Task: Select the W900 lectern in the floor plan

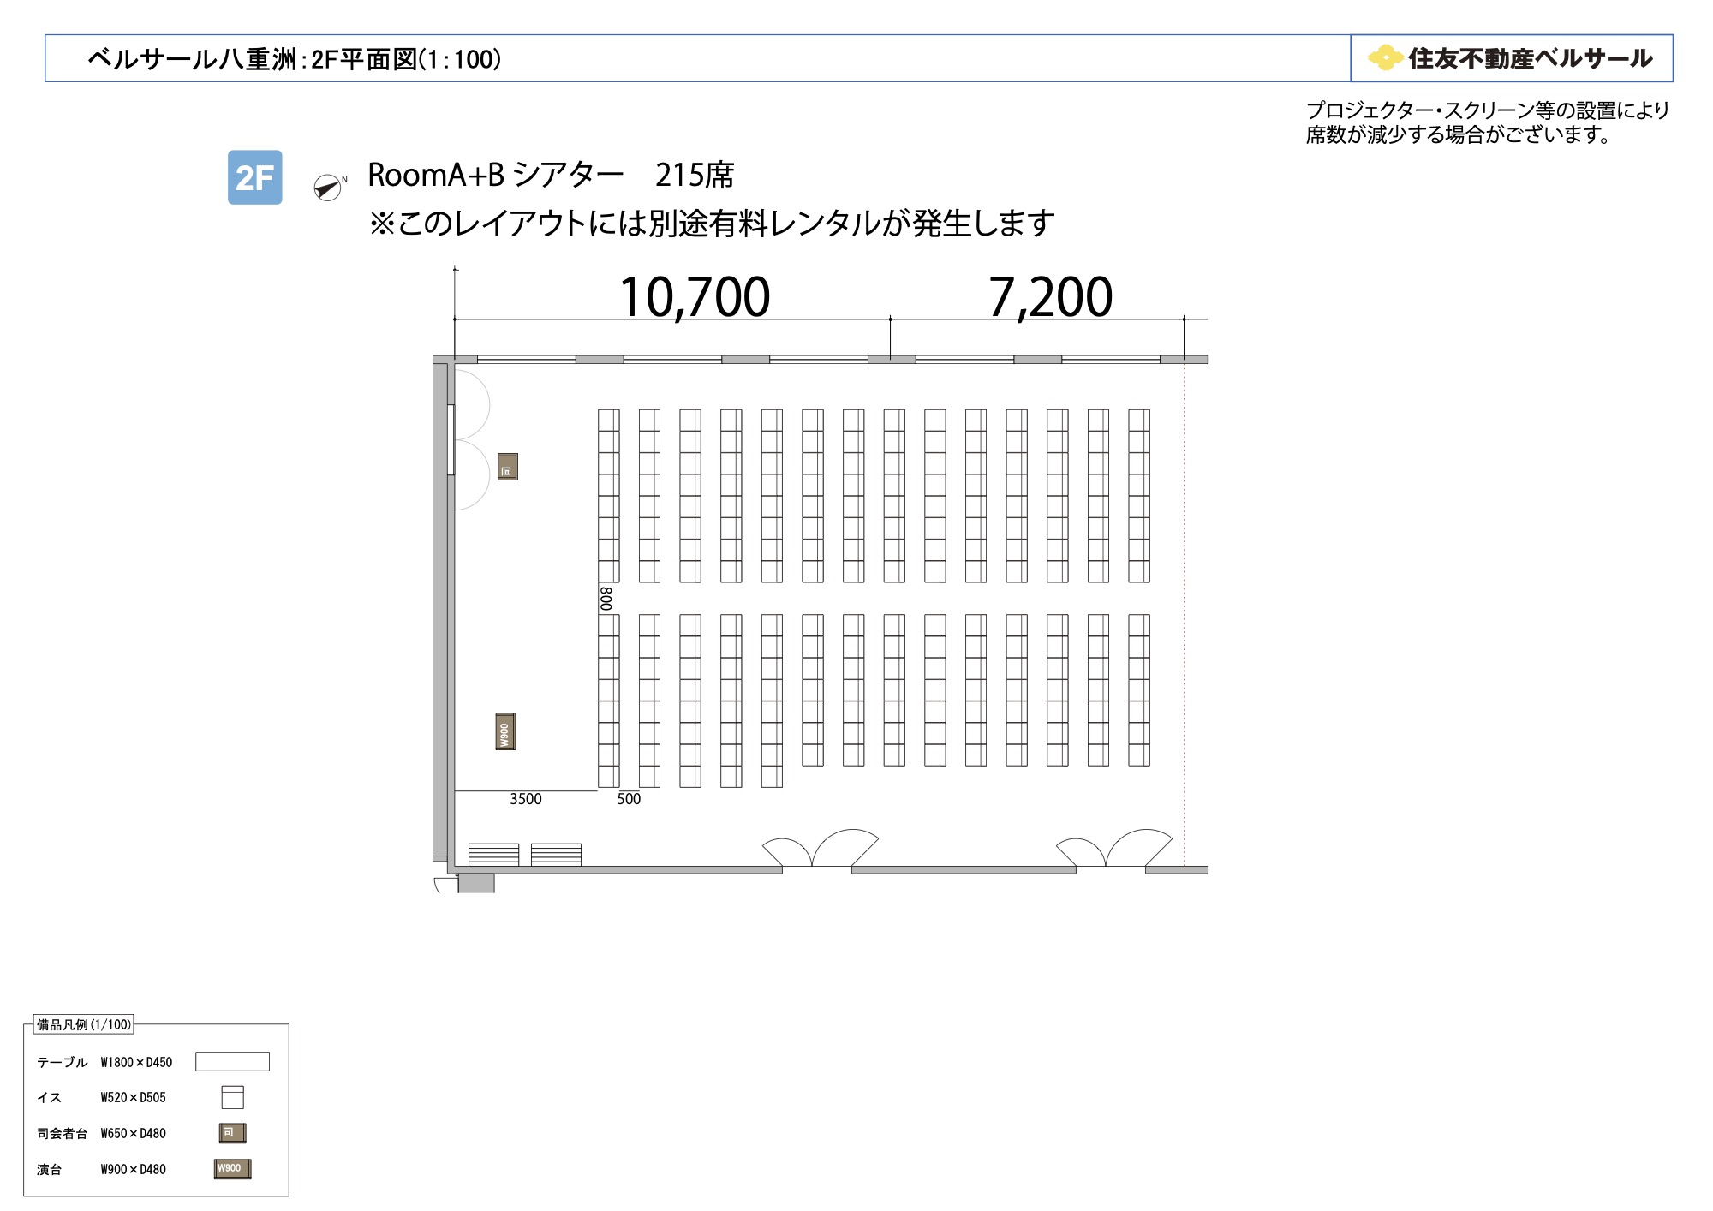Action: (505, 731)
